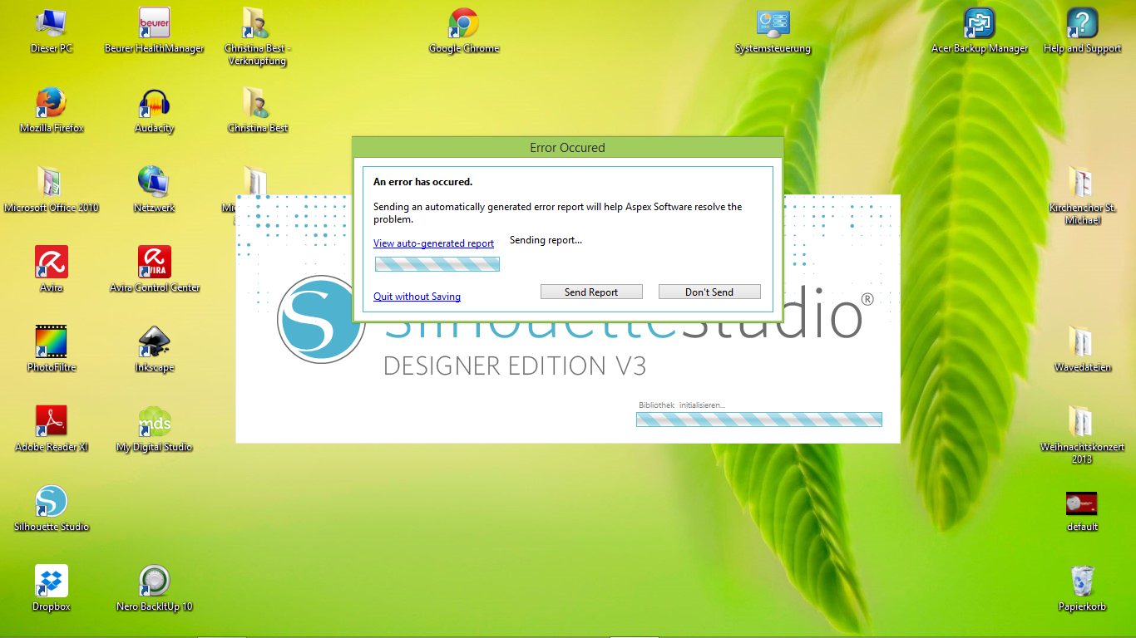Viewport: 1136px width, 638px height.
Task: Open Kirchenchor St. Michael folder
Action: click(x=1082, y=196)
